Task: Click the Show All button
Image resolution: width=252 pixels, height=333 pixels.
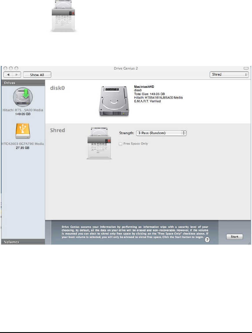Action: (x=37, y=75)
